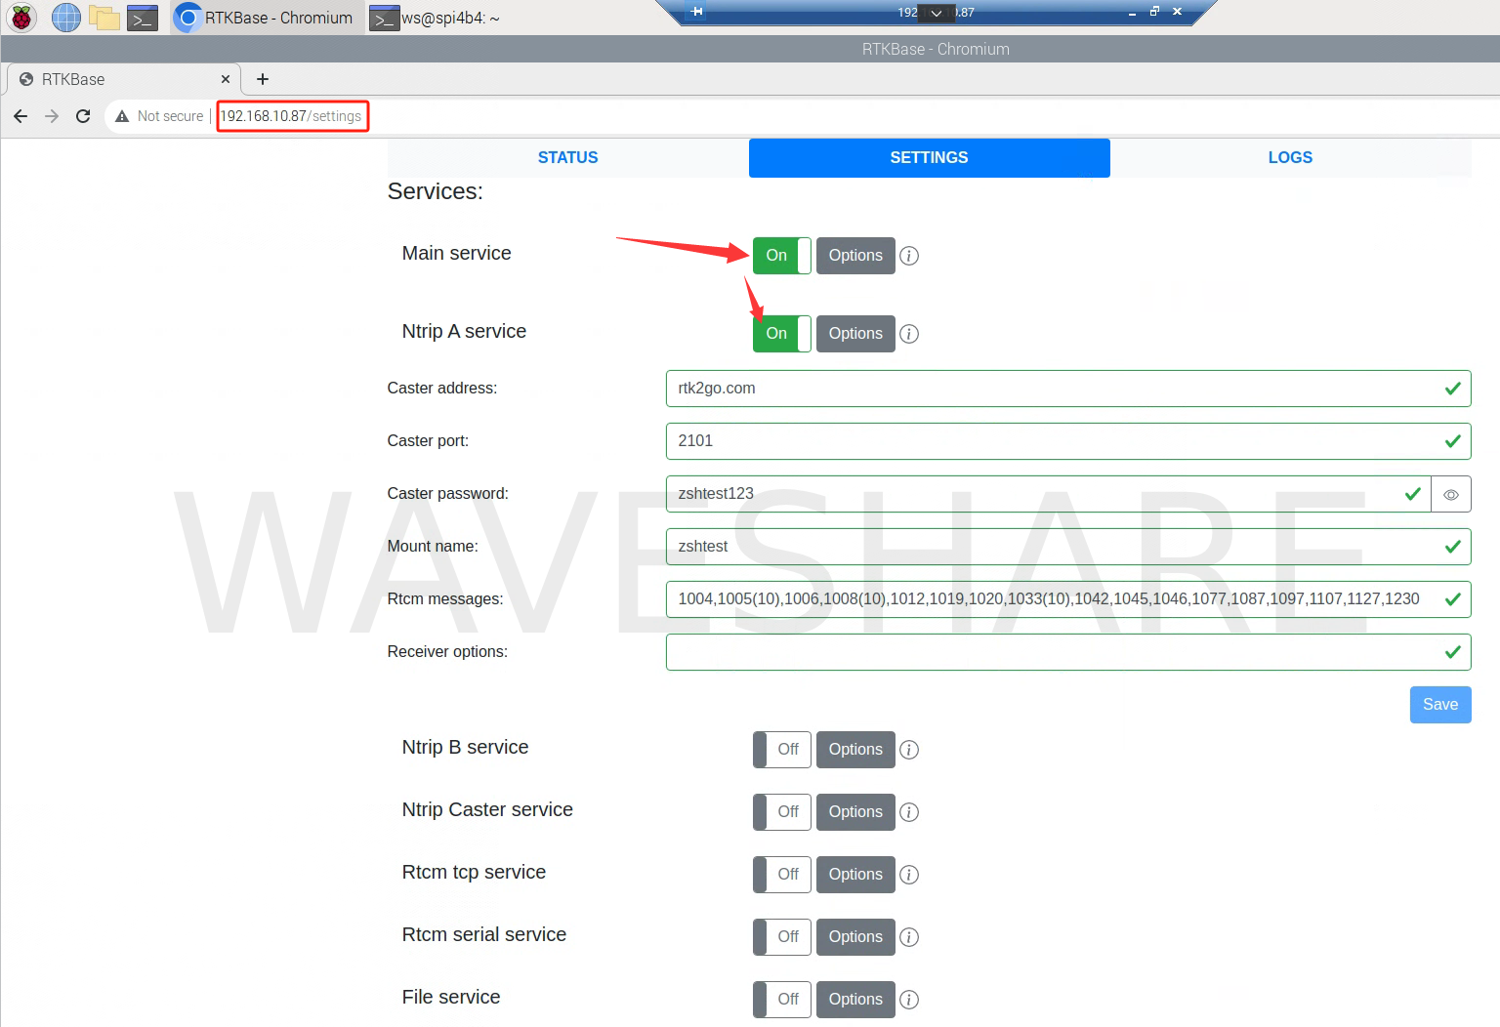Save the Ntrip A settings

point(1439,705)
